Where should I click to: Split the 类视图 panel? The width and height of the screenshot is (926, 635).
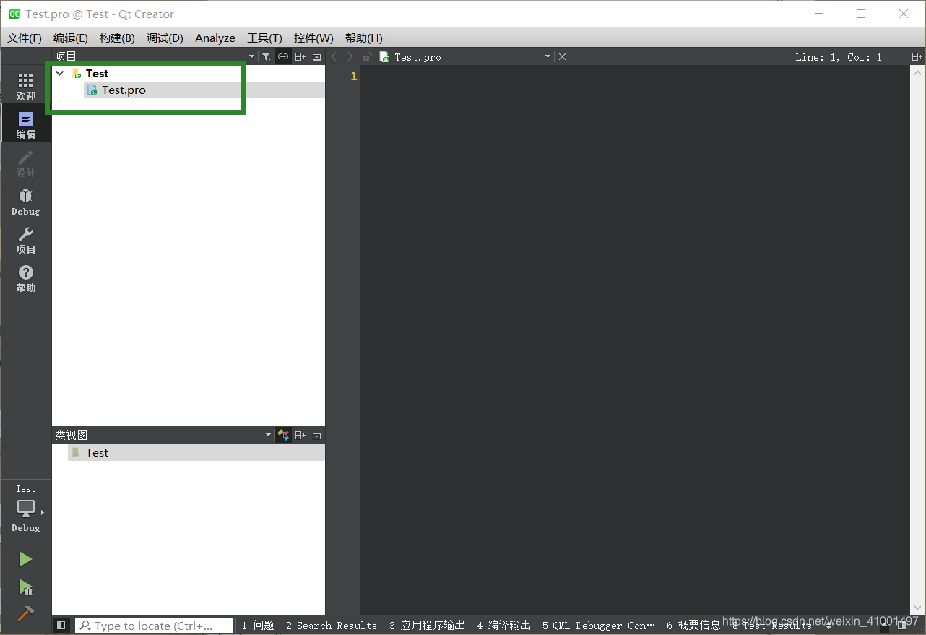tap(300, 435)
